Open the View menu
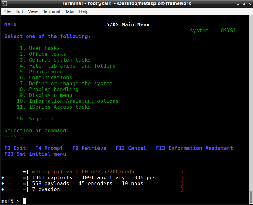This screenshot has width=253, height=205. [33, 11]
